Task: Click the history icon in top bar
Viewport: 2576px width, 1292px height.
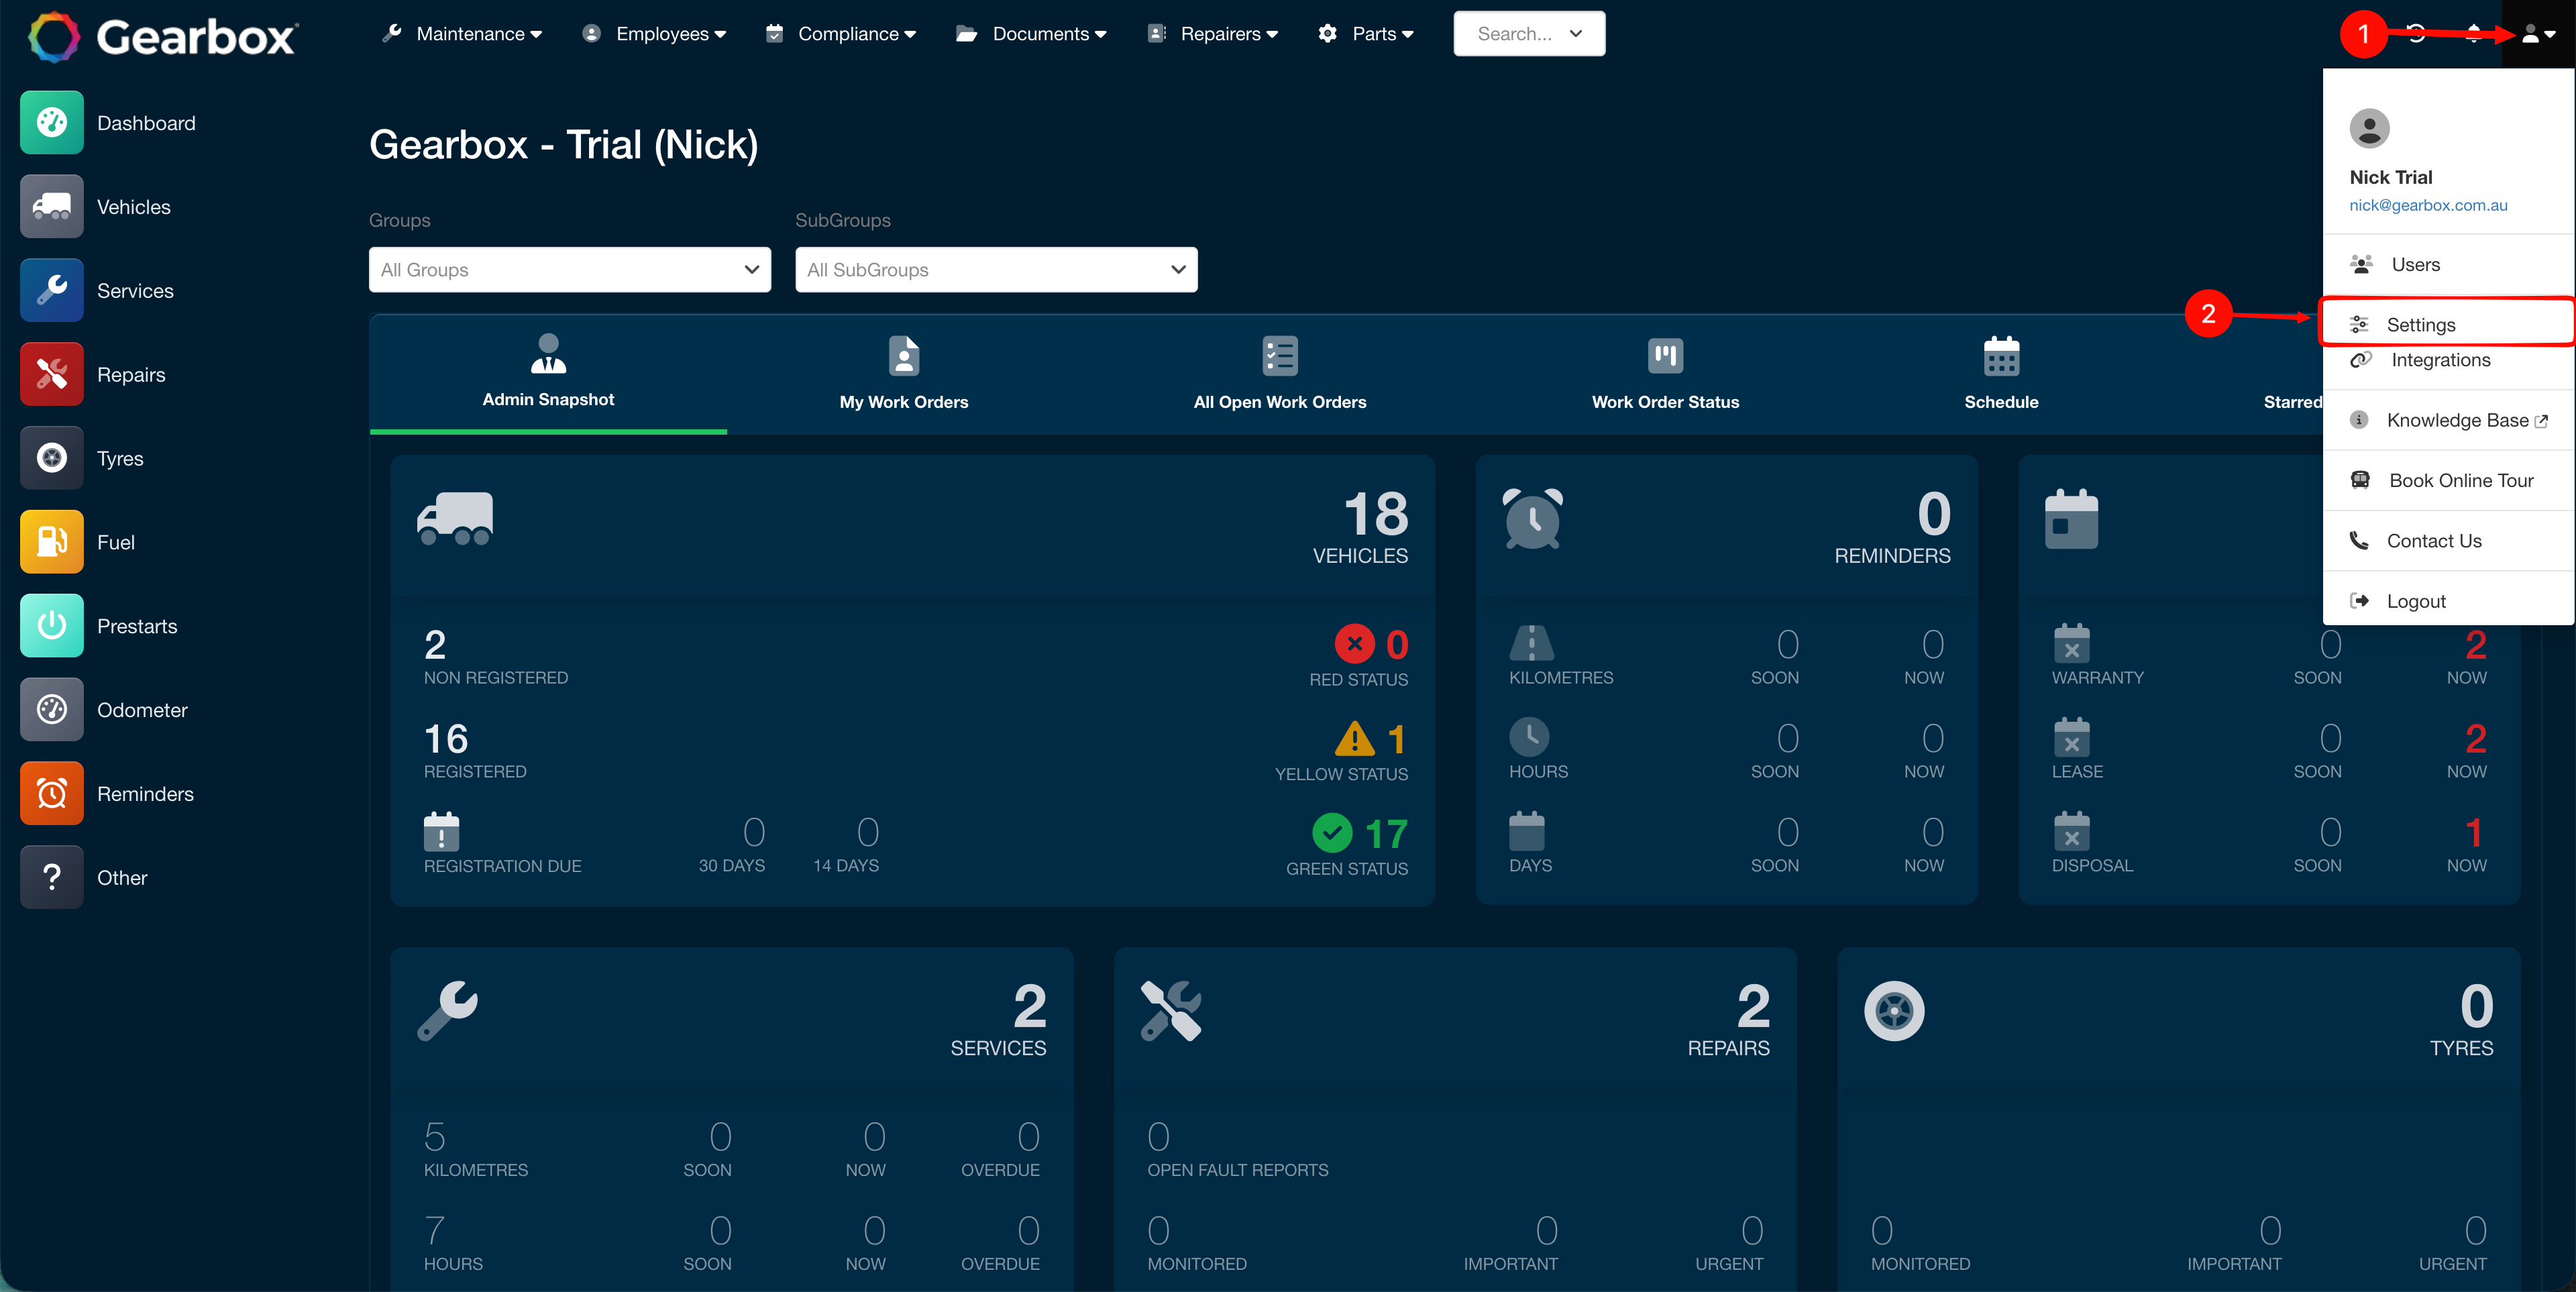Action: (2416, 33)
